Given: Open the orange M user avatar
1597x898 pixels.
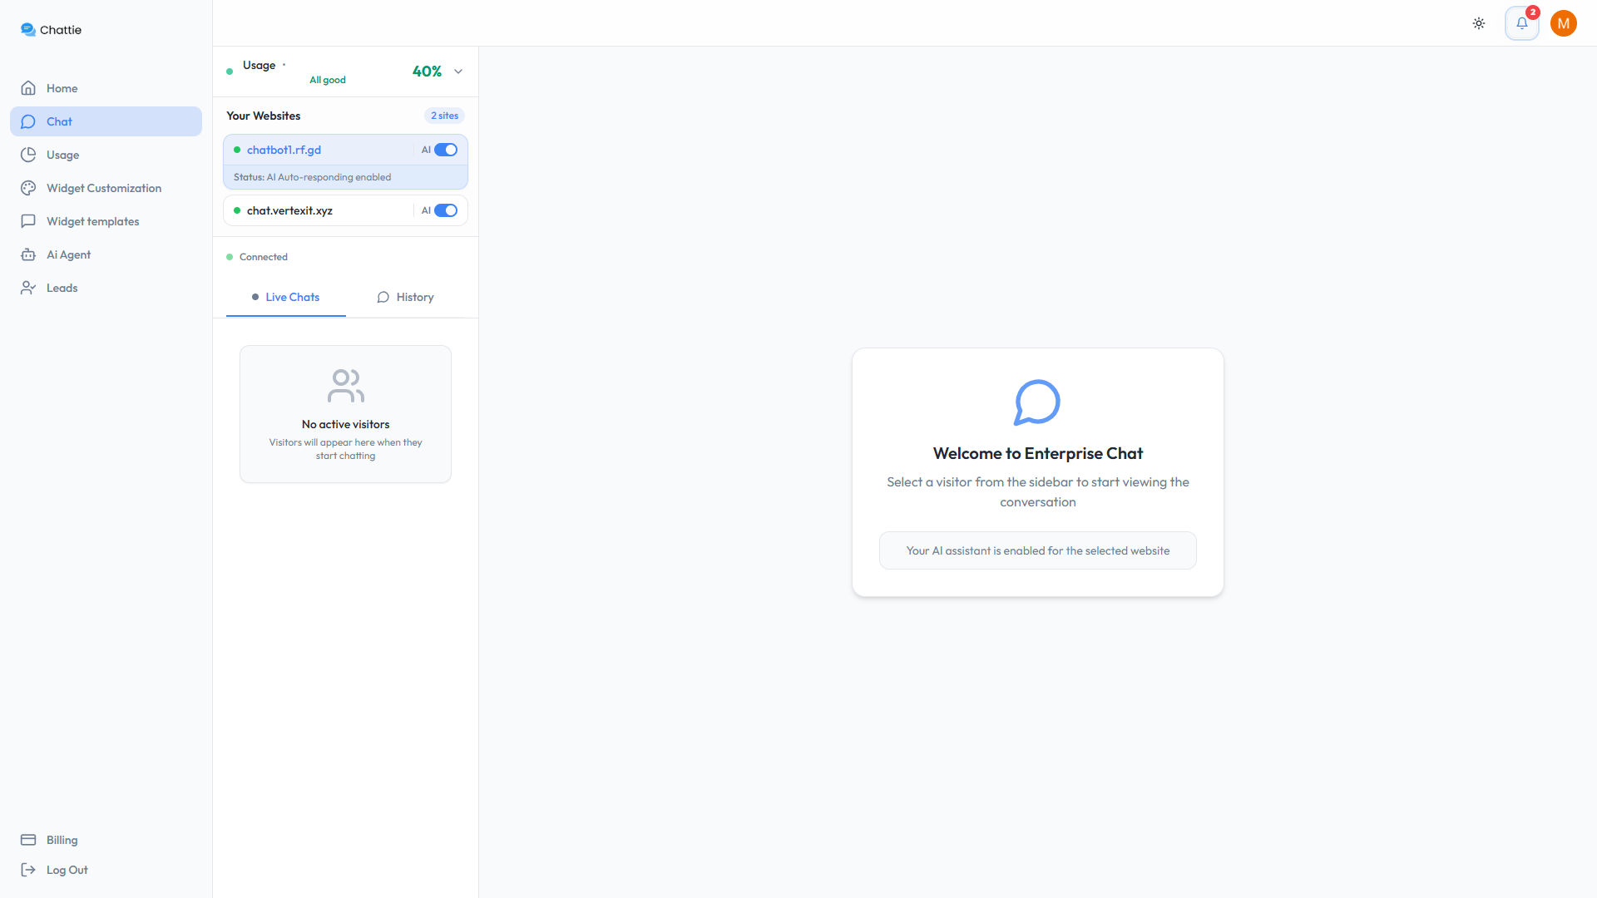Looking at the screenshot, I should pos(1563,23).
